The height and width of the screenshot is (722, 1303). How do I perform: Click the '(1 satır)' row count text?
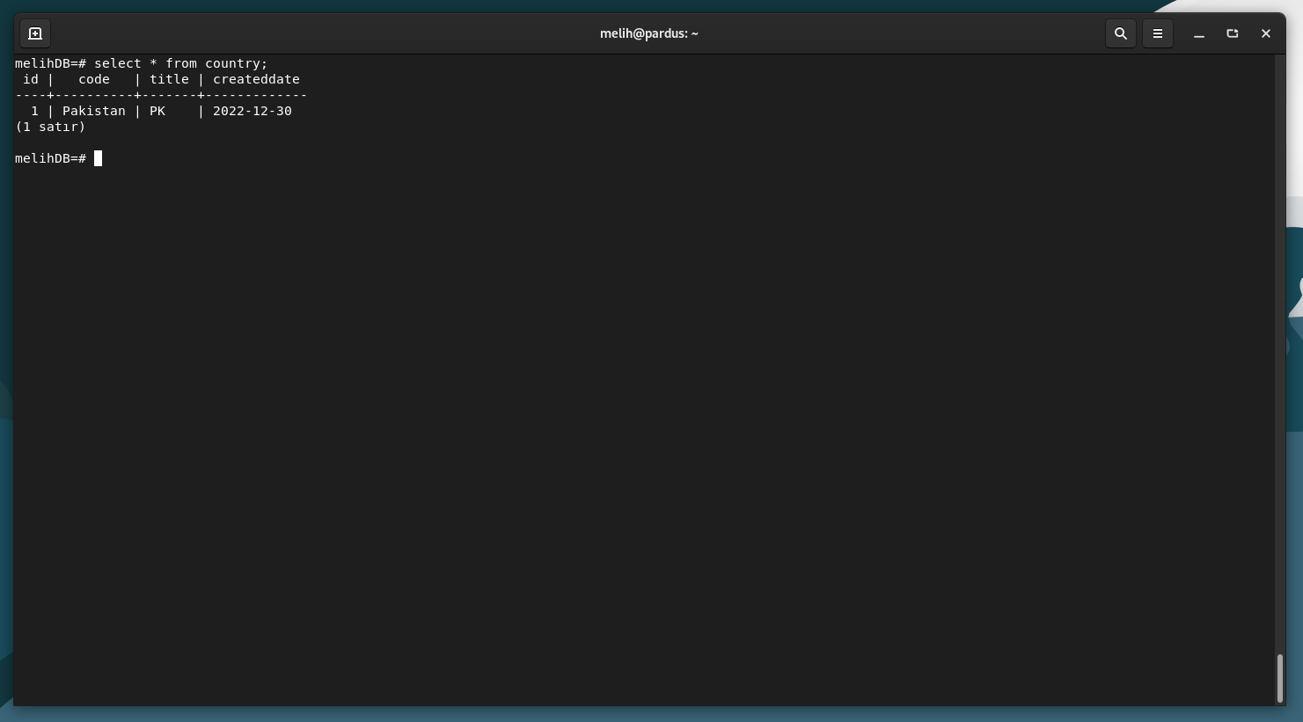pyautogui.click(x=50, y=127)
